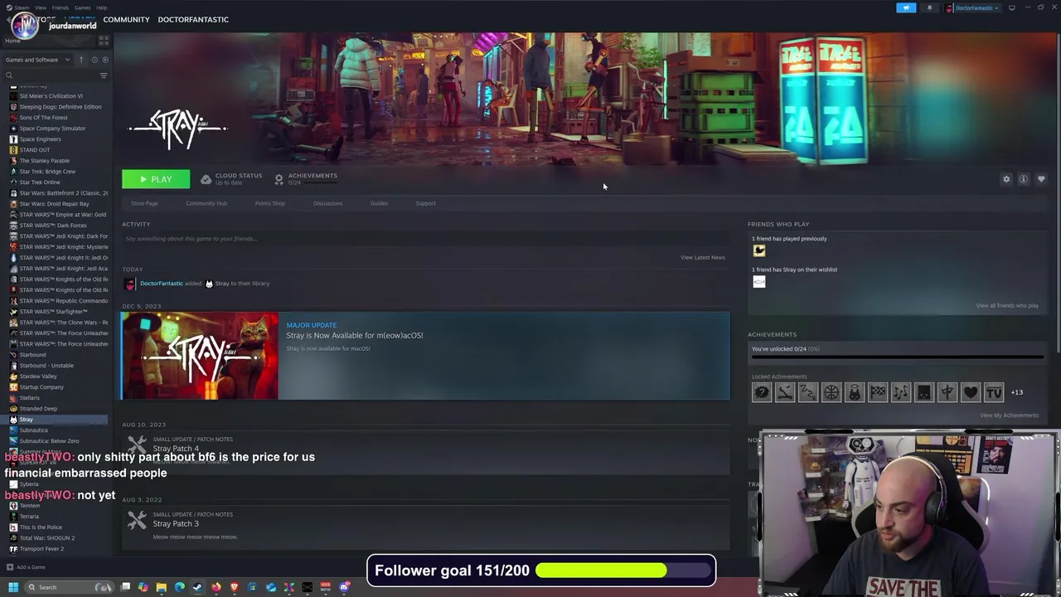Open the Friends menu

pos(61,7)
